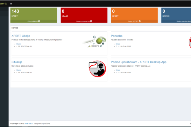
Task: Click the xpert logo thumbnail in Okolje news
Action: tap(95, 42)
